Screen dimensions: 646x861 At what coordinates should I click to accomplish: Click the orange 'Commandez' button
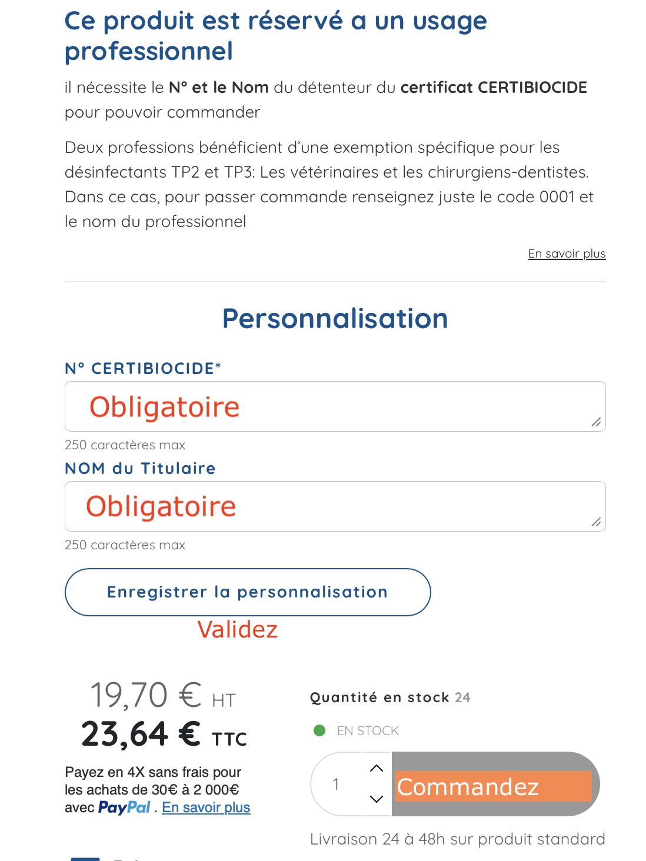point(493,786)
